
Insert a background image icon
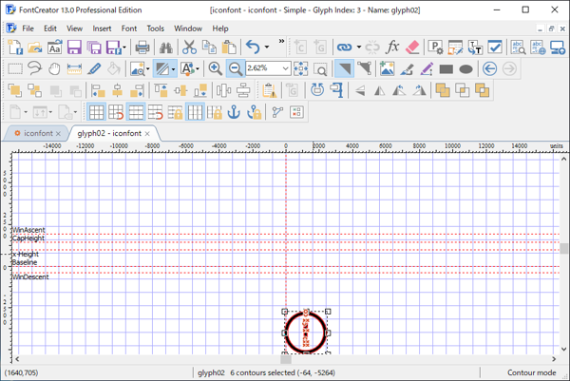[387, 68]
